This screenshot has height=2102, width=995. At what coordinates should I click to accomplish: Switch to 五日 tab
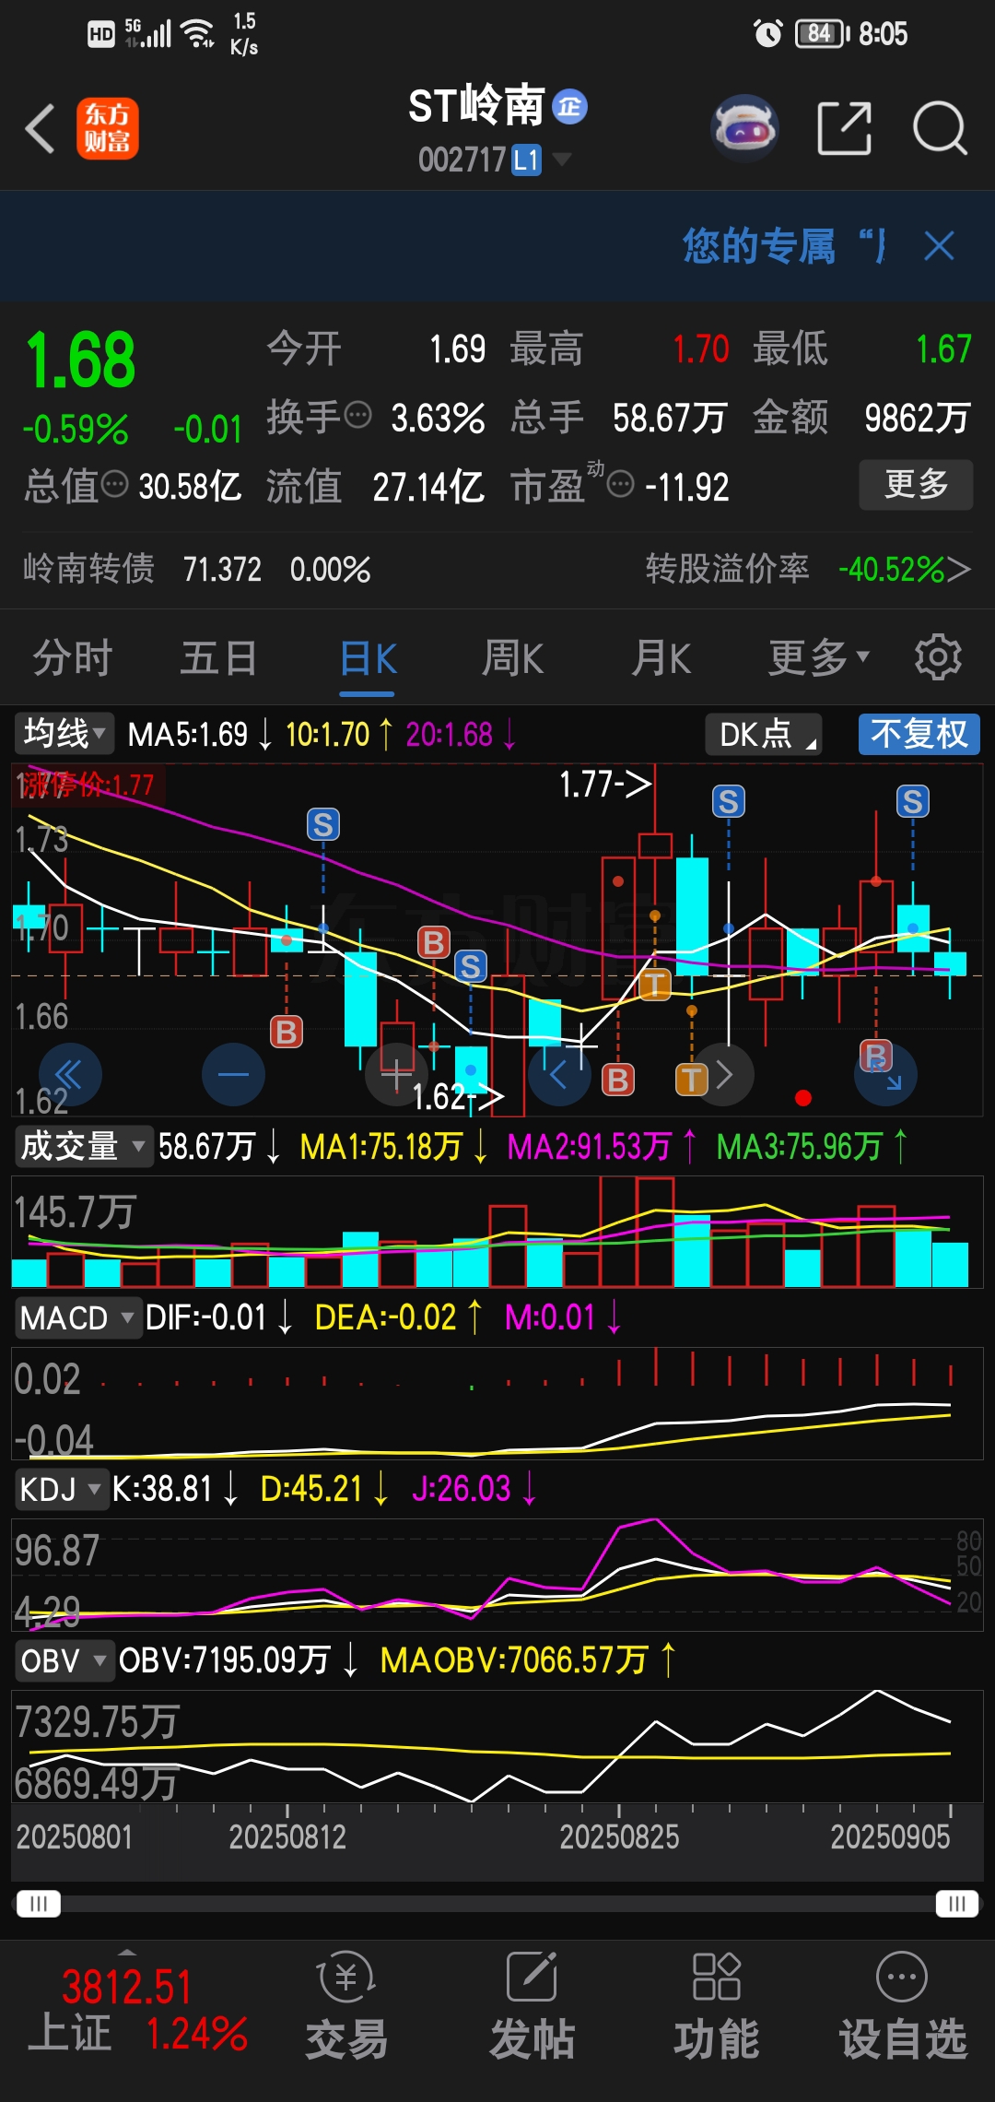pyautogui.click(x=219, y=658)
